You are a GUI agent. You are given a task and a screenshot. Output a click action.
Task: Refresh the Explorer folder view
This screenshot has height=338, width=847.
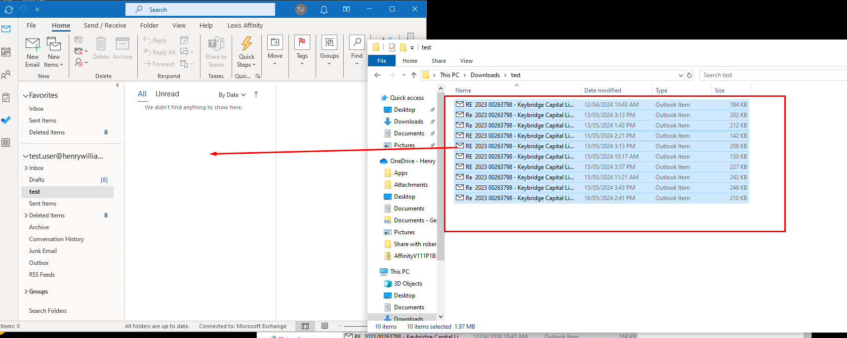tap(689, 75)
